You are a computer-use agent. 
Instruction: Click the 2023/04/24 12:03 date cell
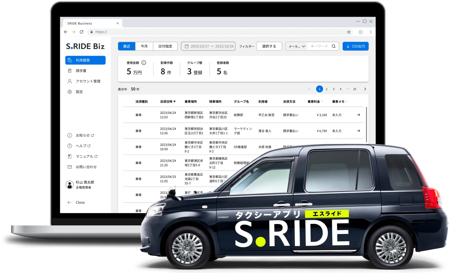click(x=168, y=115)
